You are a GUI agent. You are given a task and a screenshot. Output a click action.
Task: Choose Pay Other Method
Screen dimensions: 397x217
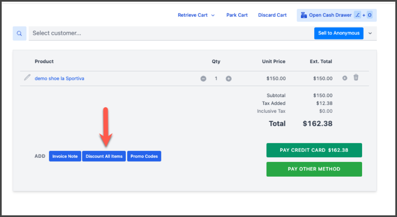click(314, 169)
